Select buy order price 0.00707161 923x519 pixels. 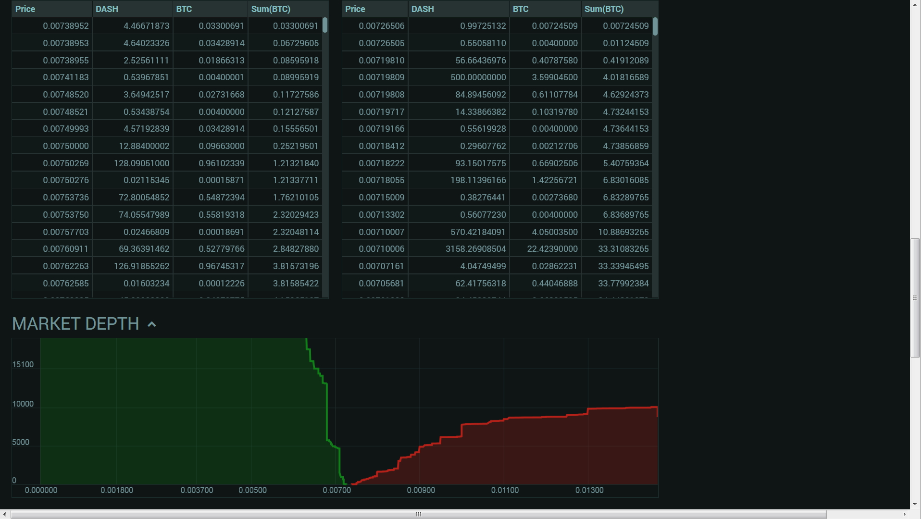click(x=382, y=266)
